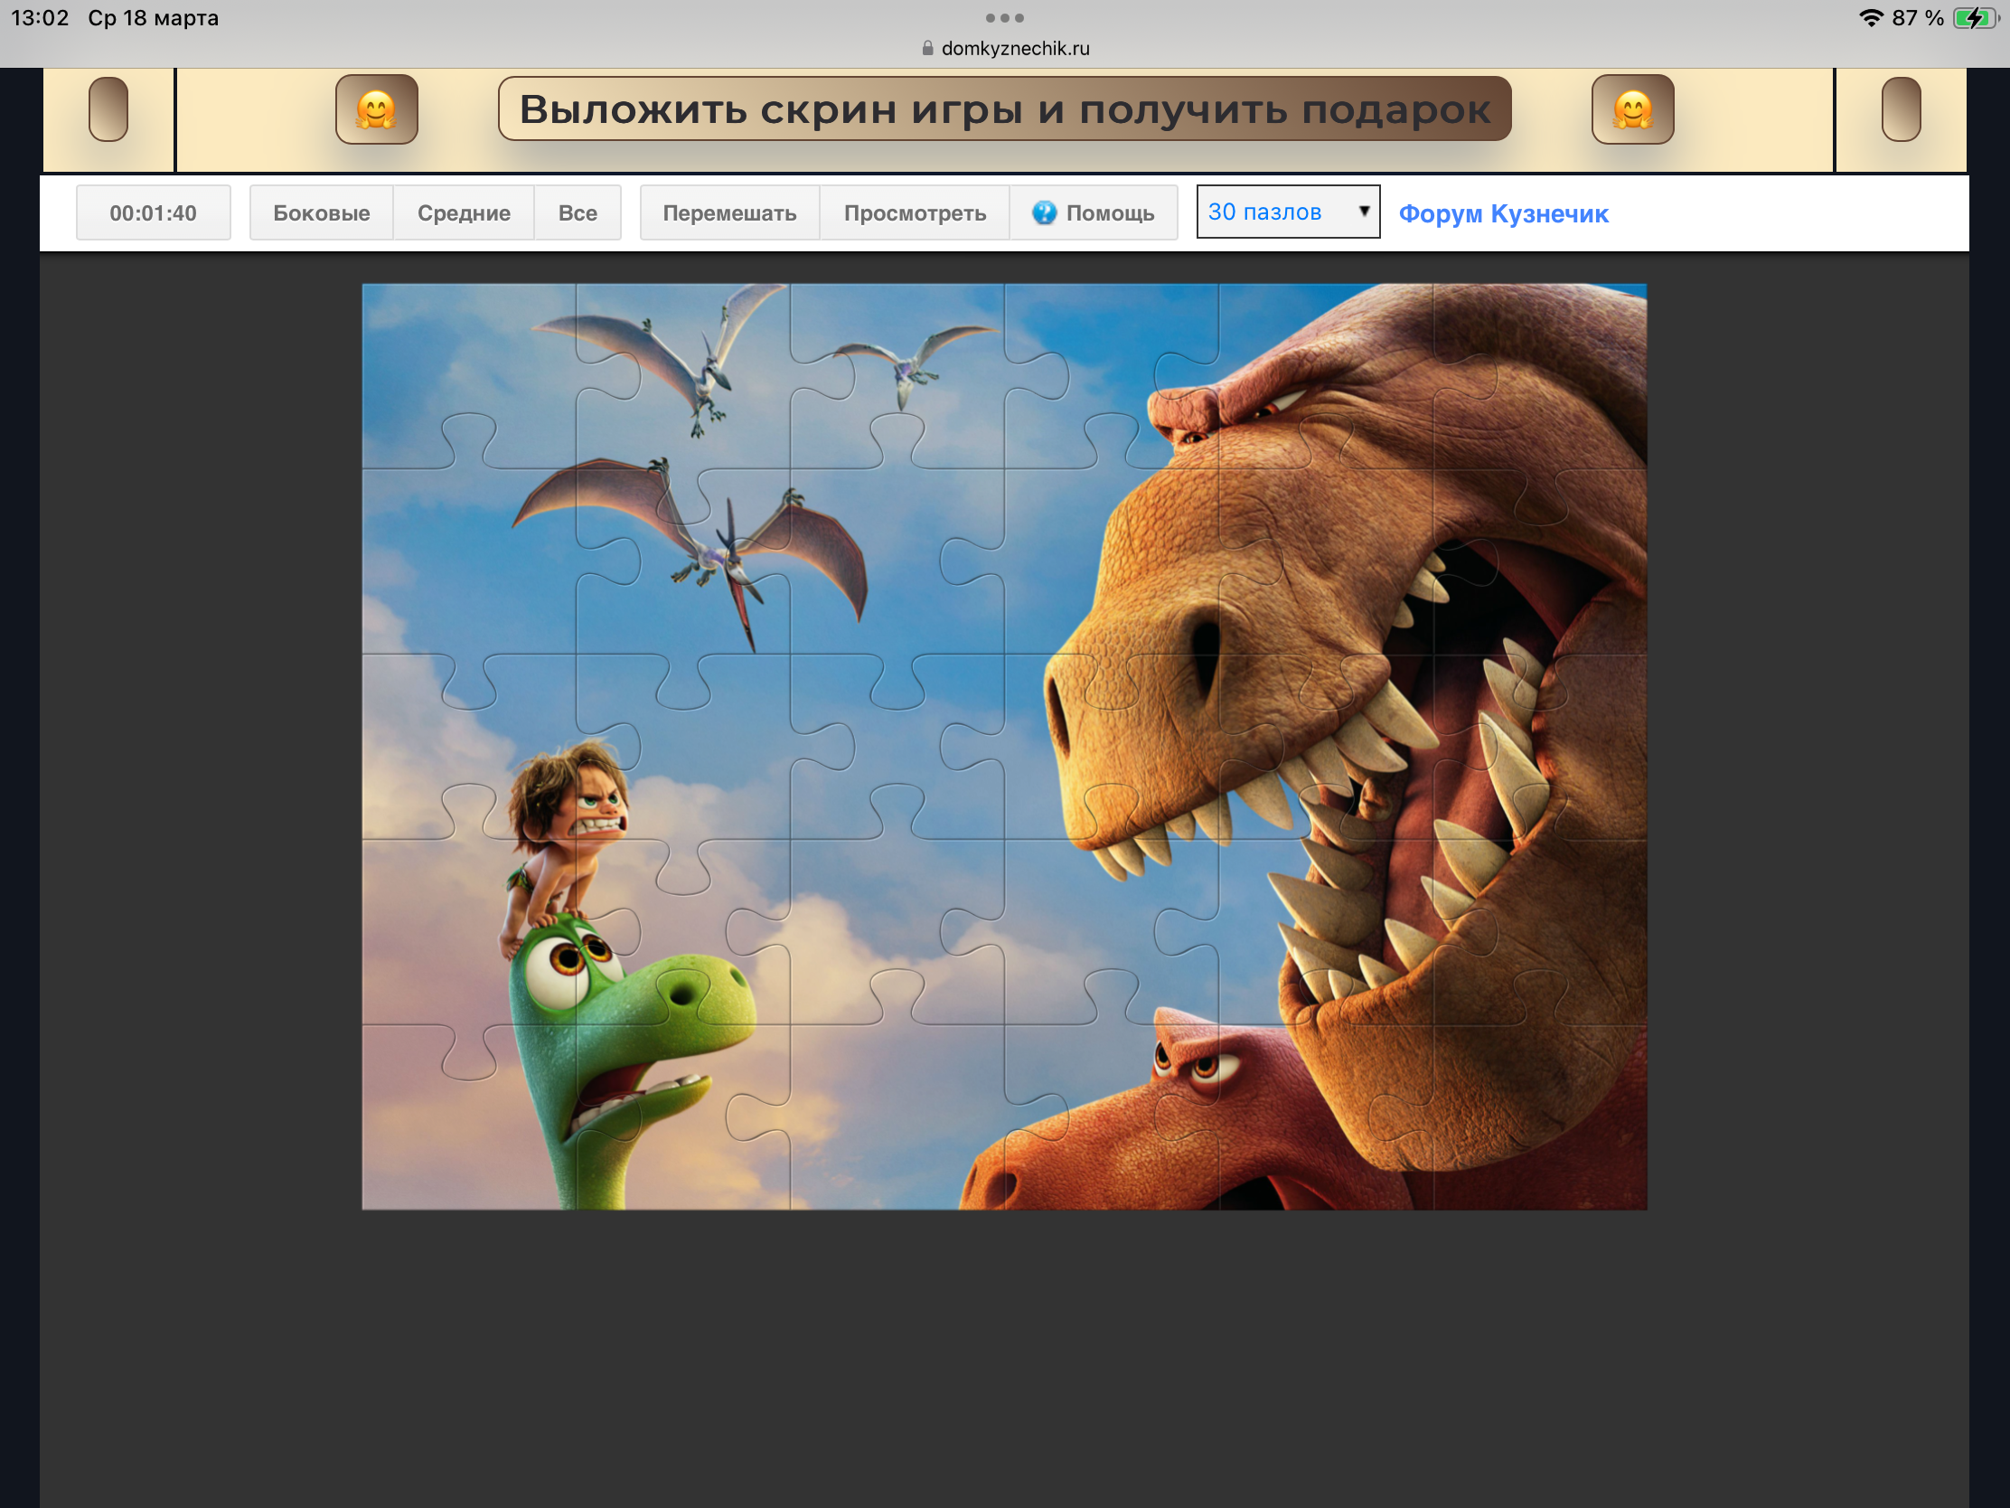Tap the lock icon beside domkyznechik.ru
Viewport: 2010px width, 1508px height.
927,48
